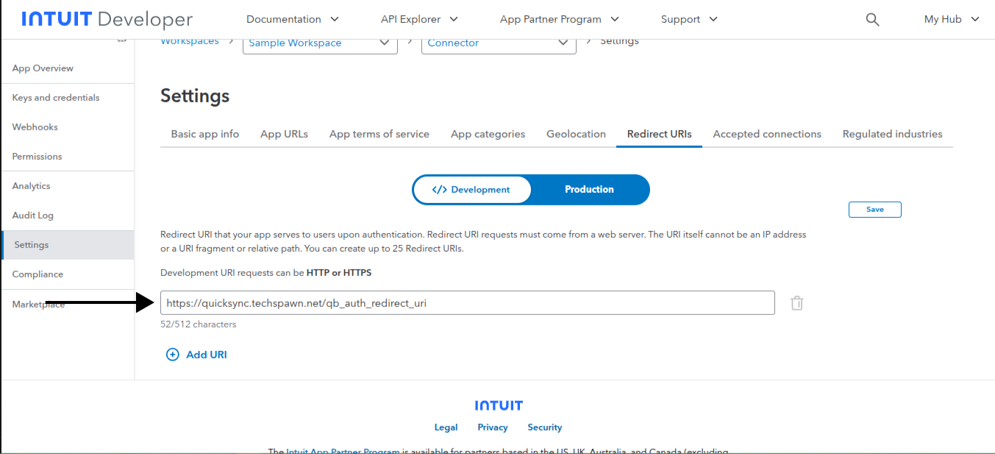The width and height of the screenshot is (995, 454).
Task: Switch to Development environment toggle
Action: click(472, 190)
